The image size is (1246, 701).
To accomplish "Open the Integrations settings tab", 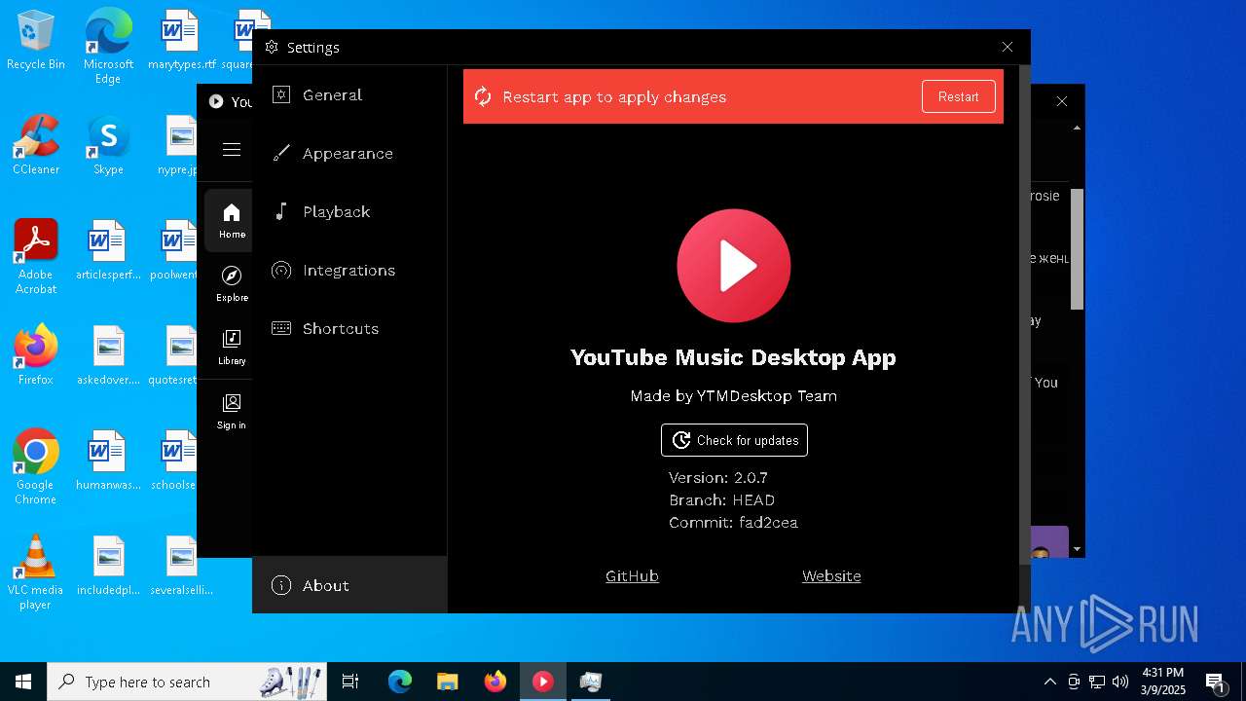I will [349, 270].
